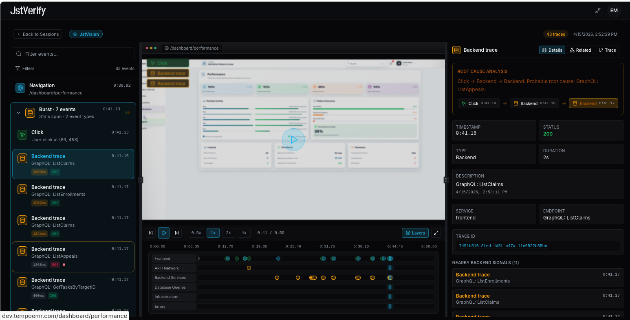Screen dimensions: 630x320
Task: Click the 43 traces badge
Action: click(x=556, y=34)
